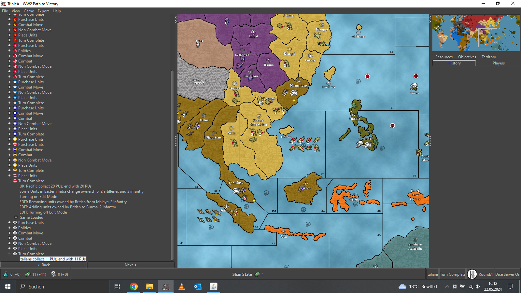521x293 pixels.
Task: Open the Export menu
Action: (43, 11)
